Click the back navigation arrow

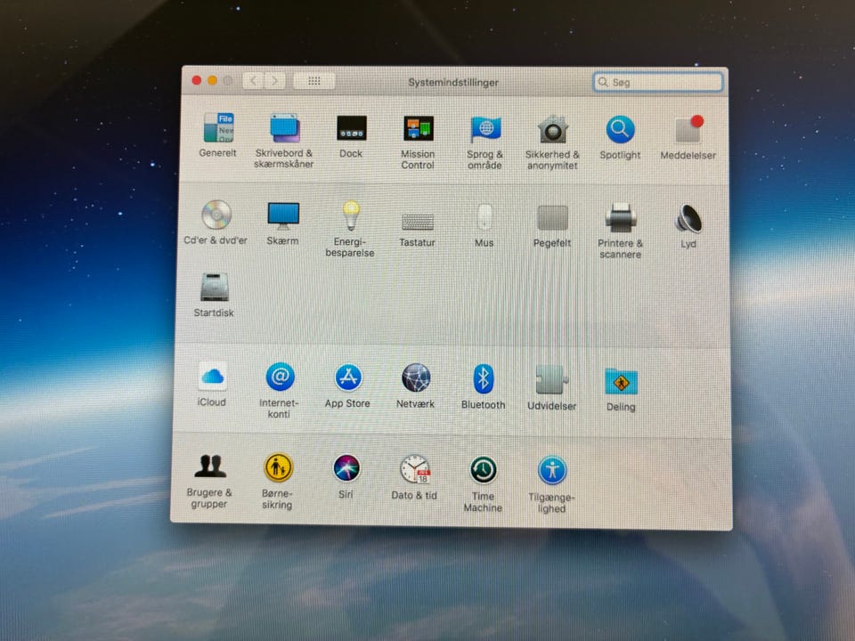[x=253, y=81]
